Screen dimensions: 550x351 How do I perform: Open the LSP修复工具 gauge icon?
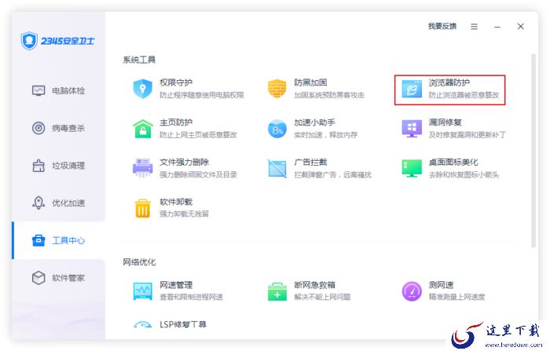[x=143, y=325]
